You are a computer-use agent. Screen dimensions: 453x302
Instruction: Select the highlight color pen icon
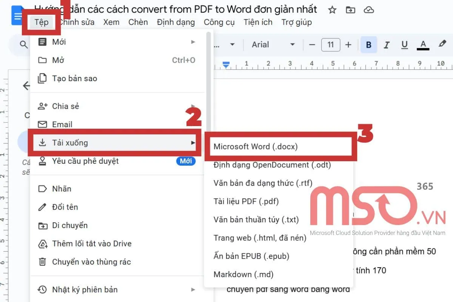pyautogui.click(x=442, y=45)
